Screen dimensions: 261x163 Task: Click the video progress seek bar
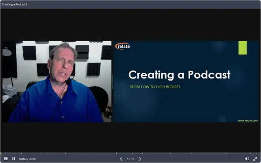coord(130,153)
